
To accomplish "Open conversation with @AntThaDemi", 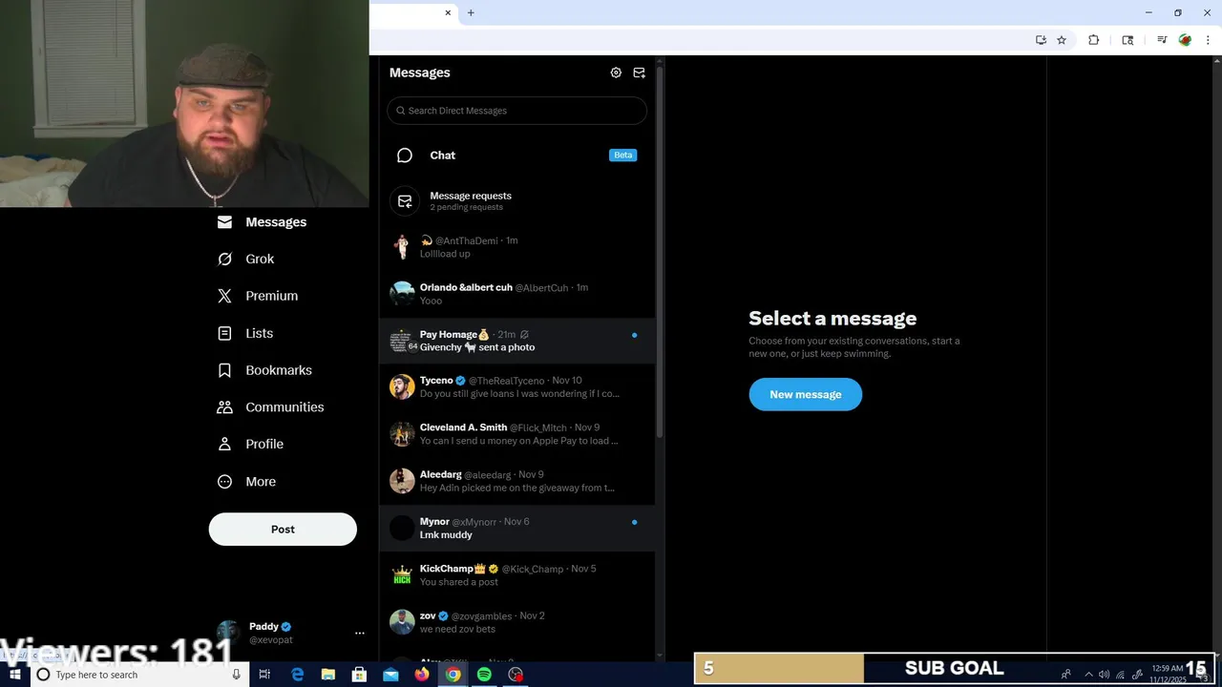I will click(516, 247).
